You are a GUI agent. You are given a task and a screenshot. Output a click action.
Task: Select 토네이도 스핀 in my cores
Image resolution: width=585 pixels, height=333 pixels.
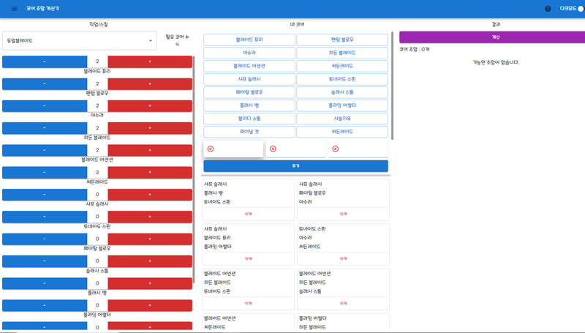click(342, 79)
